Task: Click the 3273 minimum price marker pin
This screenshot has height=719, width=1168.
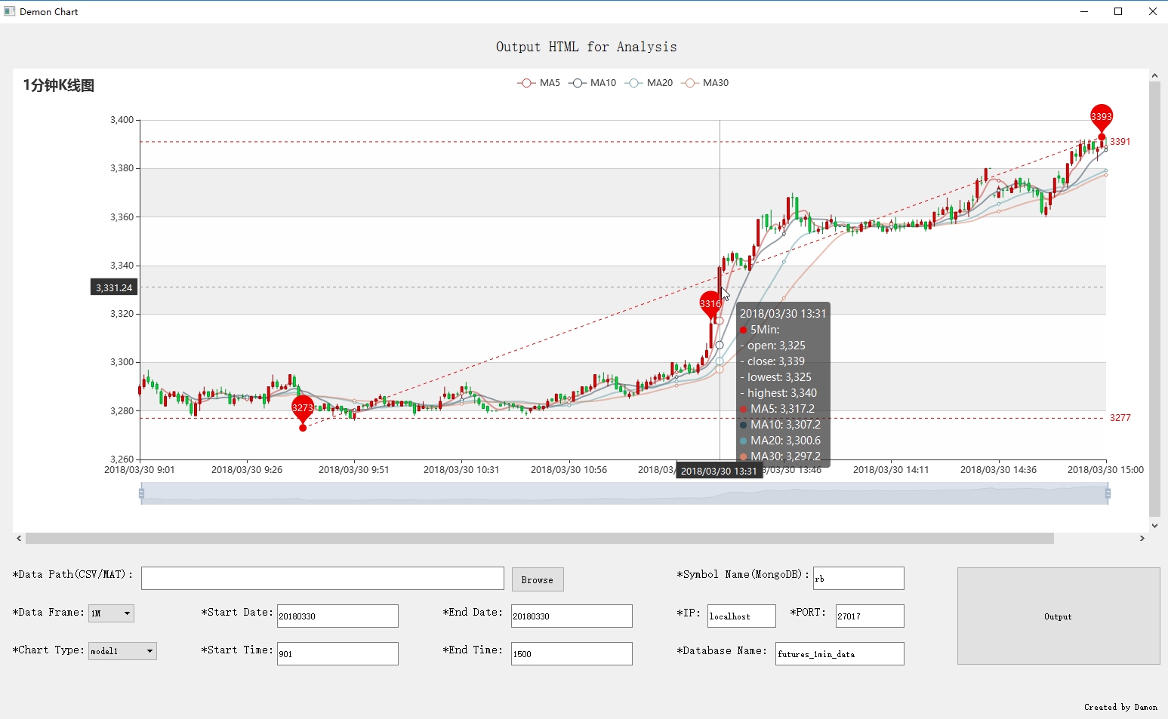Action: point(303,409)
